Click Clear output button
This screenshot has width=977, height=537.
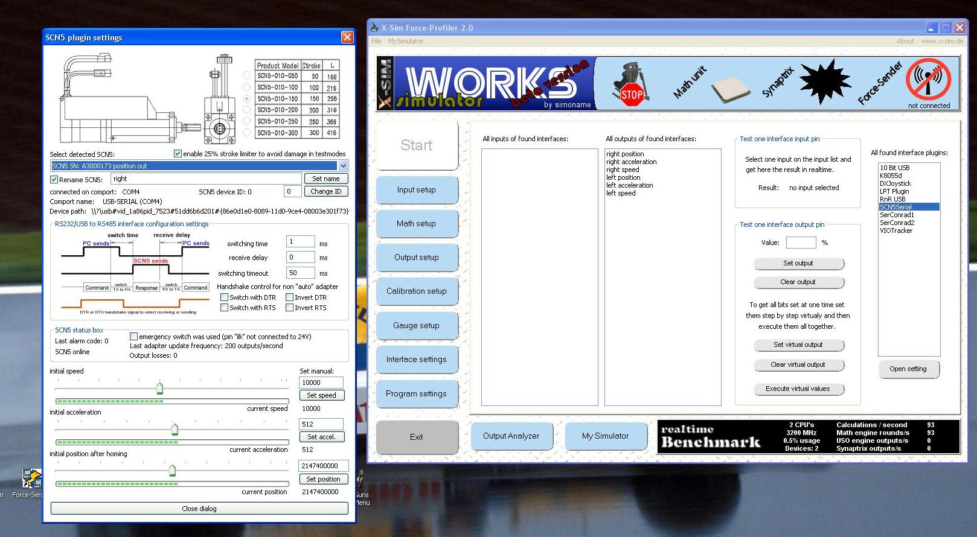(798, 282)
